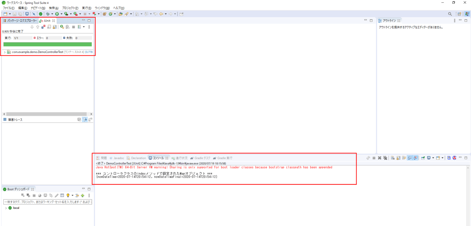Switch to the パッケージ・エクスプローラー tab

coord(20,20)
